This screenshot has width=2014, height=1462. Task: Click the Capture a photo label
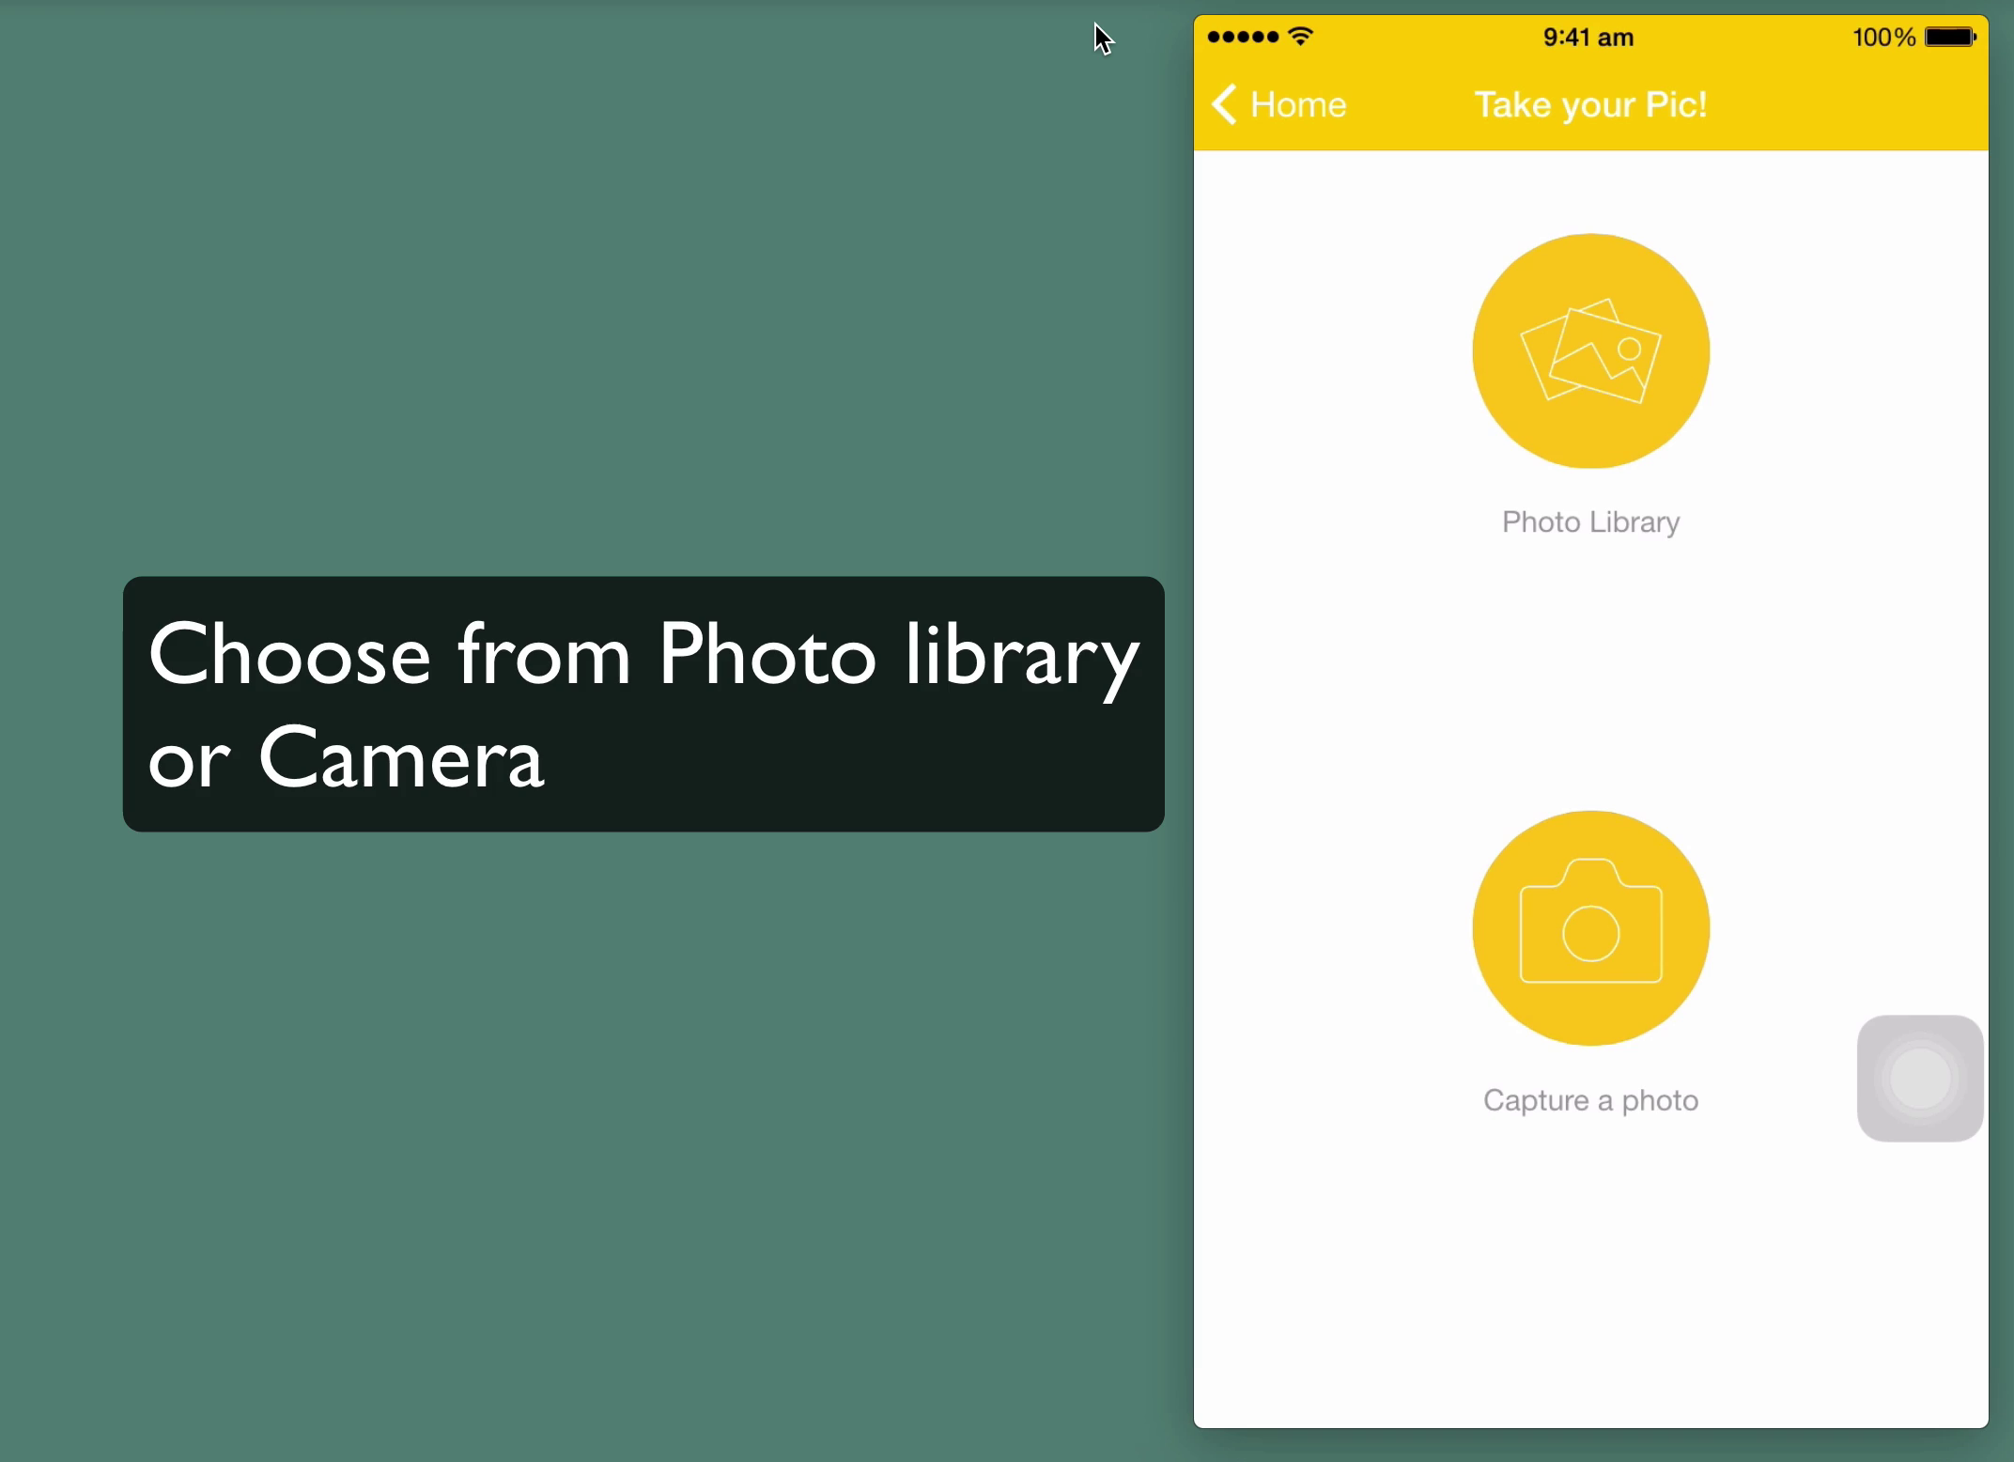1590,1100
